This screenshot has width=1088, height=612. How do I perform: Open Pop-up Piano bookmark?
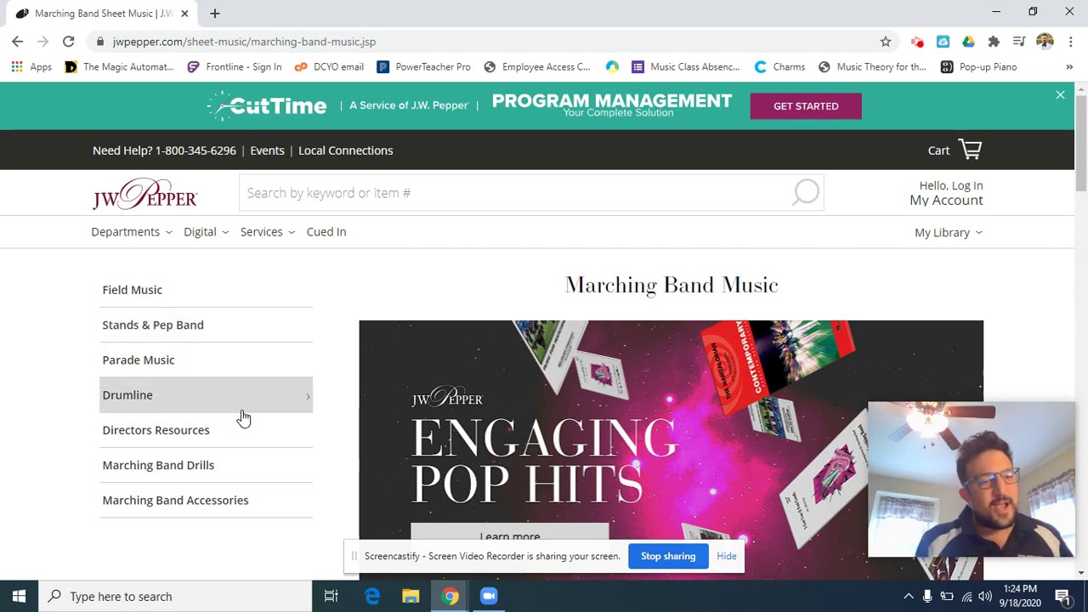[978, 66]
